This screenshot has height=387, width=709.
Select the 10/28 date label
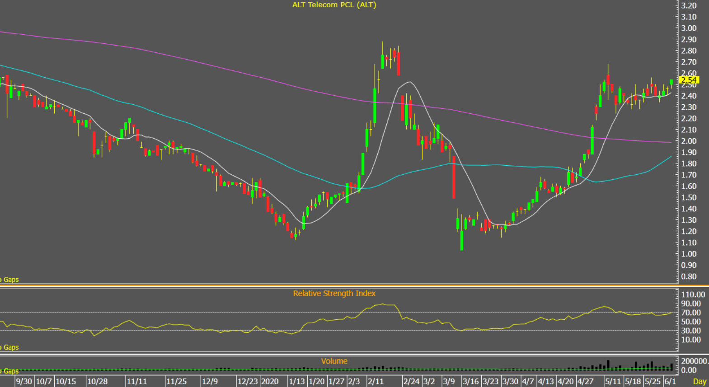(x=98, y=382)
